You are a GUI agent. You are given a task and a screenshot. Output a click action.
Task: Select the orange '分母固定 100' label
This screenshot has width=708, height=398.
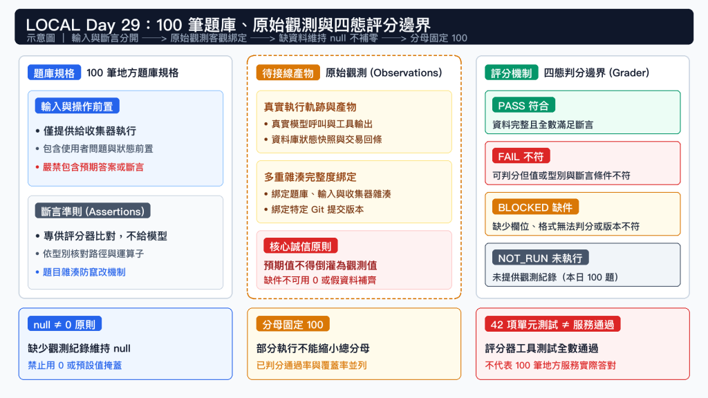(x=292, y=324)
